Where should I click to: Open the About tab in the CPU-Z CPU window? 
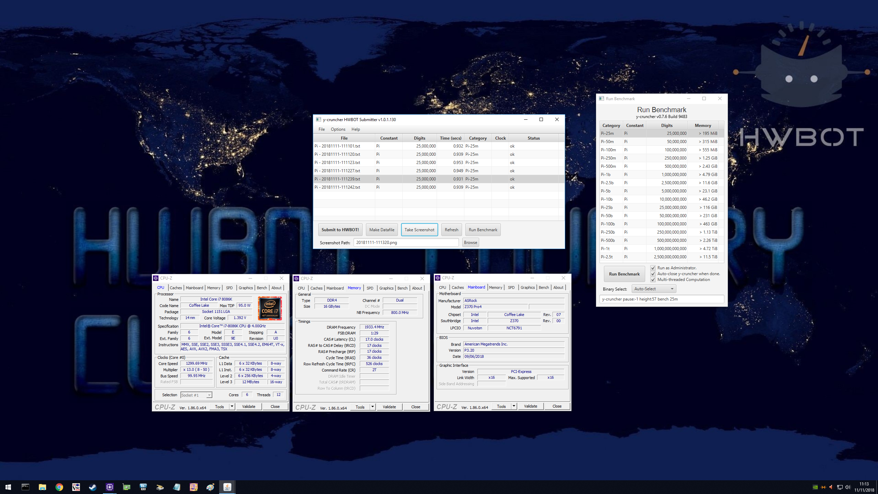276,288
